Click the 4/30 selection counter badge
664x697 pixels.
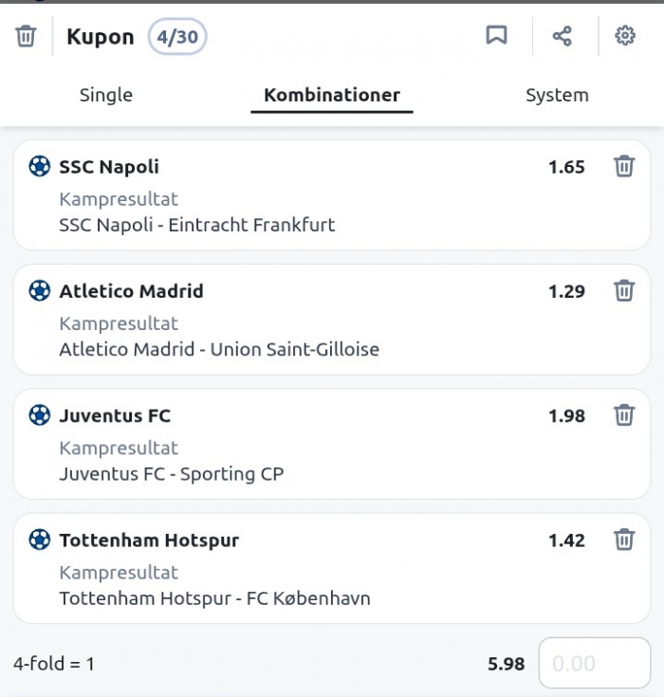coord(177,38)
